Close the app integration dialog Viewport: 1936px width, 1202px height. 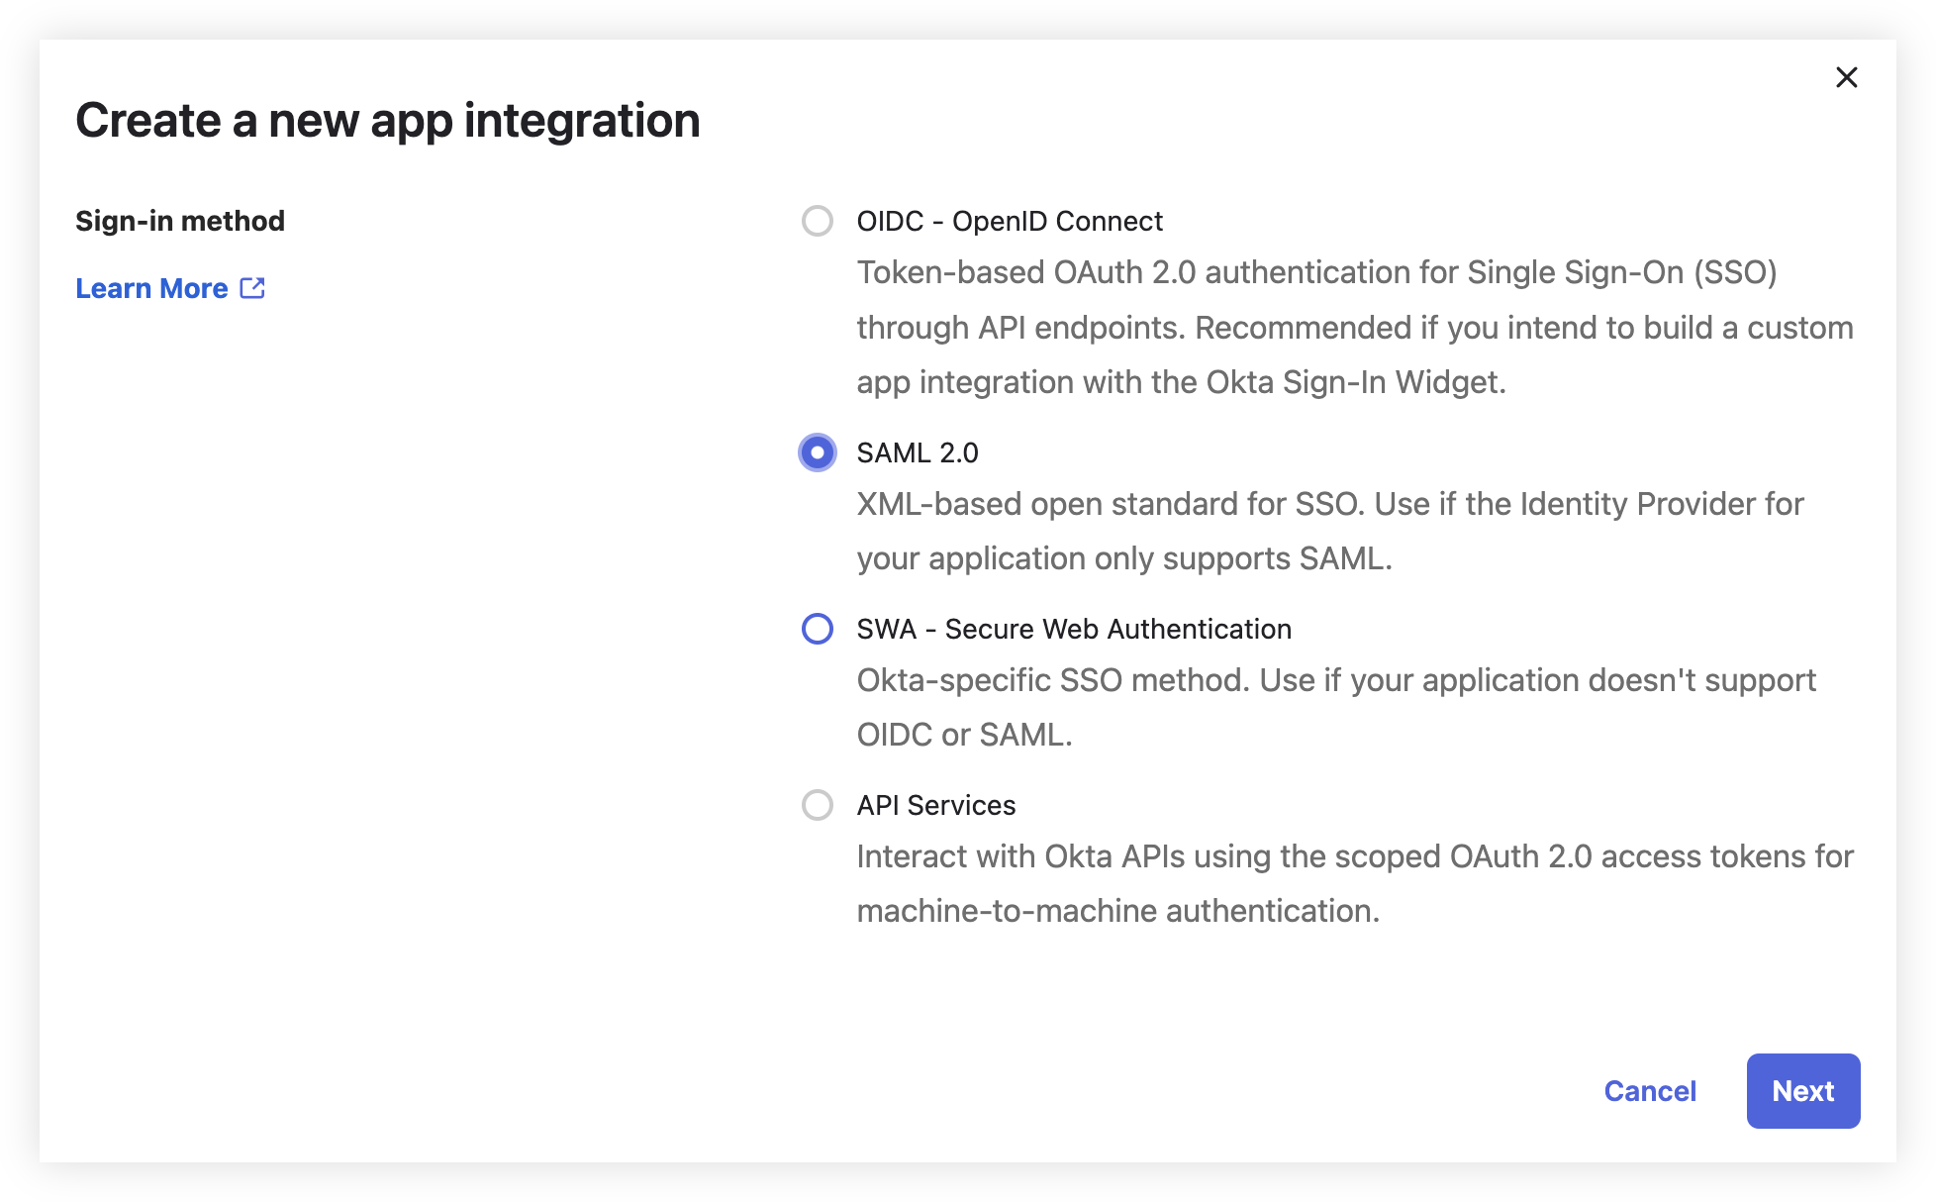[x=1846, y=77]
